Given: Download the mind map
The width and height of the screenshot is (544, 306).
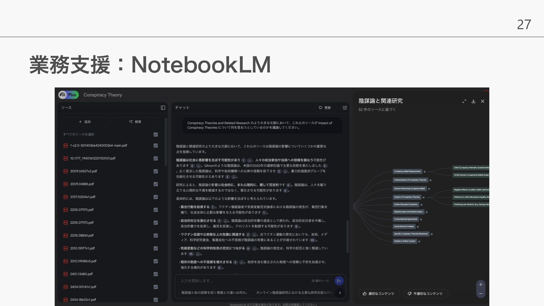Looking at the screenshot, I should tap(473, 101).
